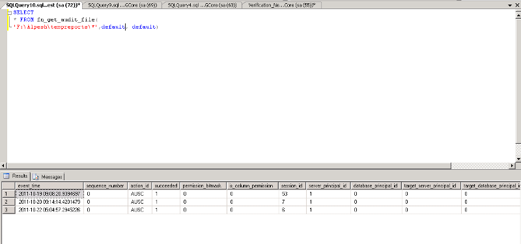Click the FROM keyword in the query
This screenshot has width=521, height=244.
click(27, 20)
